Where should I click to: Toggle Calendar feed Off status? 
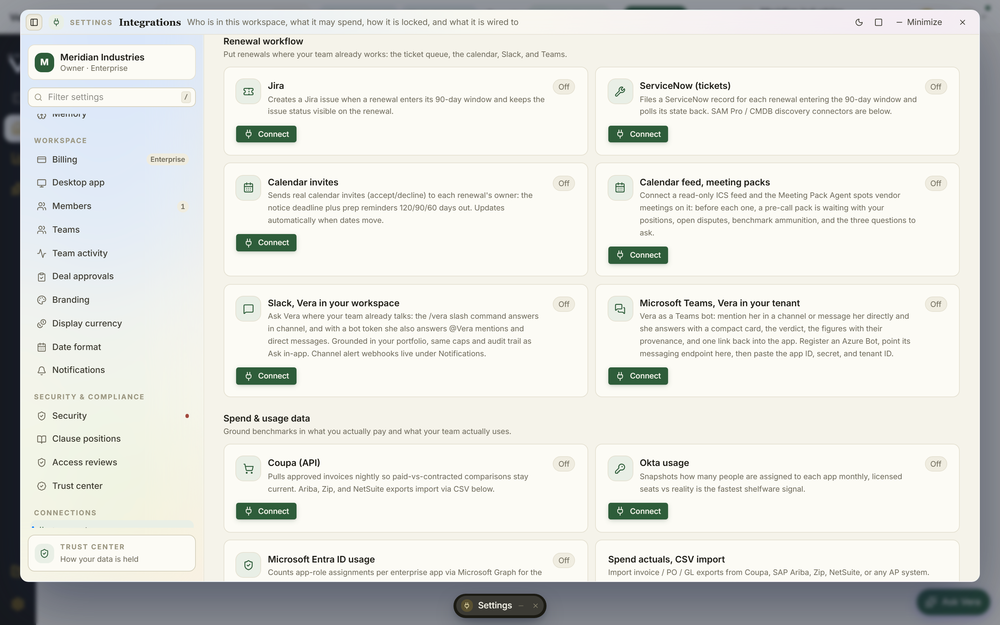click(935, 183)
